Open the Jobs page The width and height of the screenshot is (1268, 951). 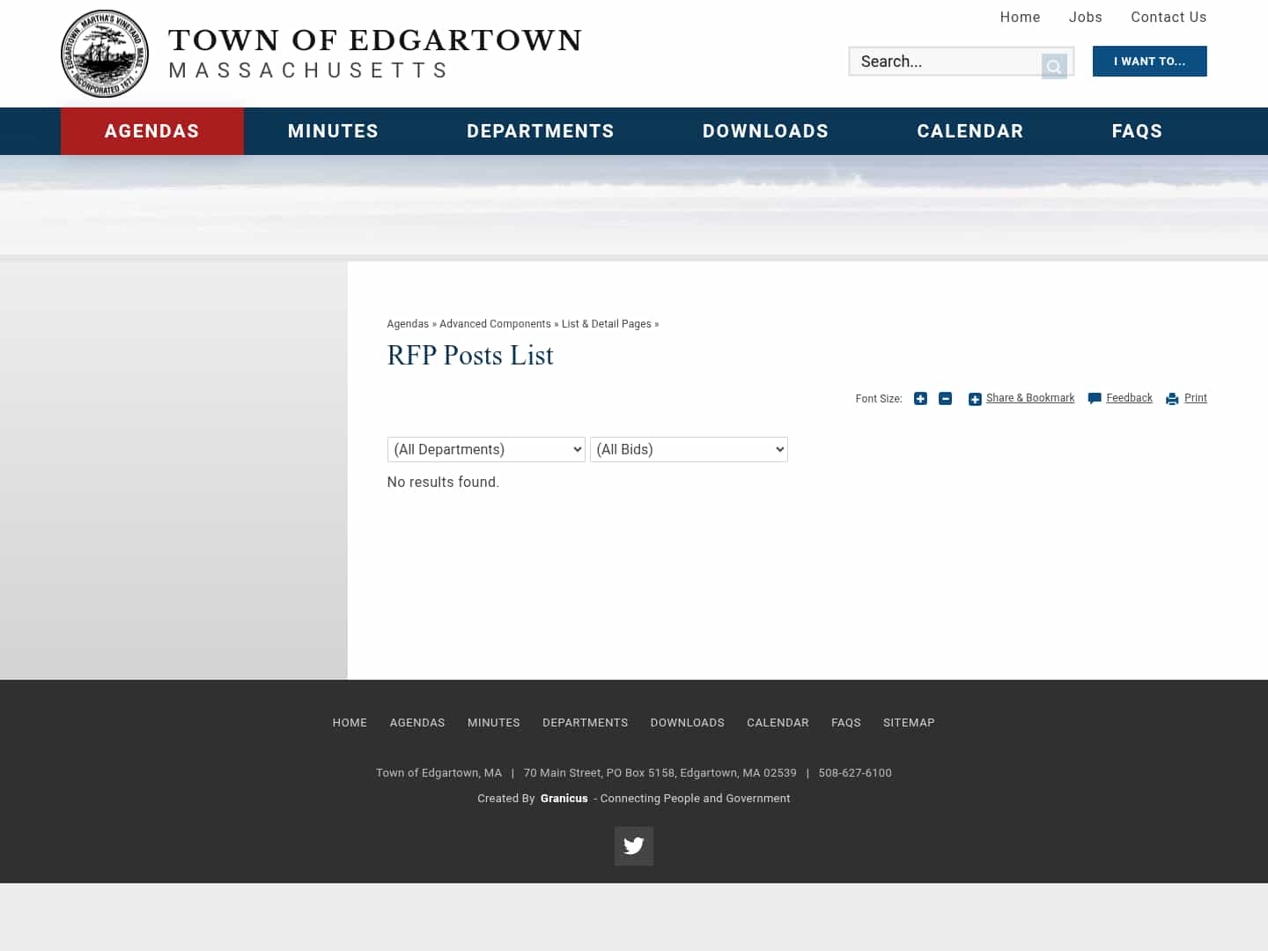click(x=1086, y=17)
